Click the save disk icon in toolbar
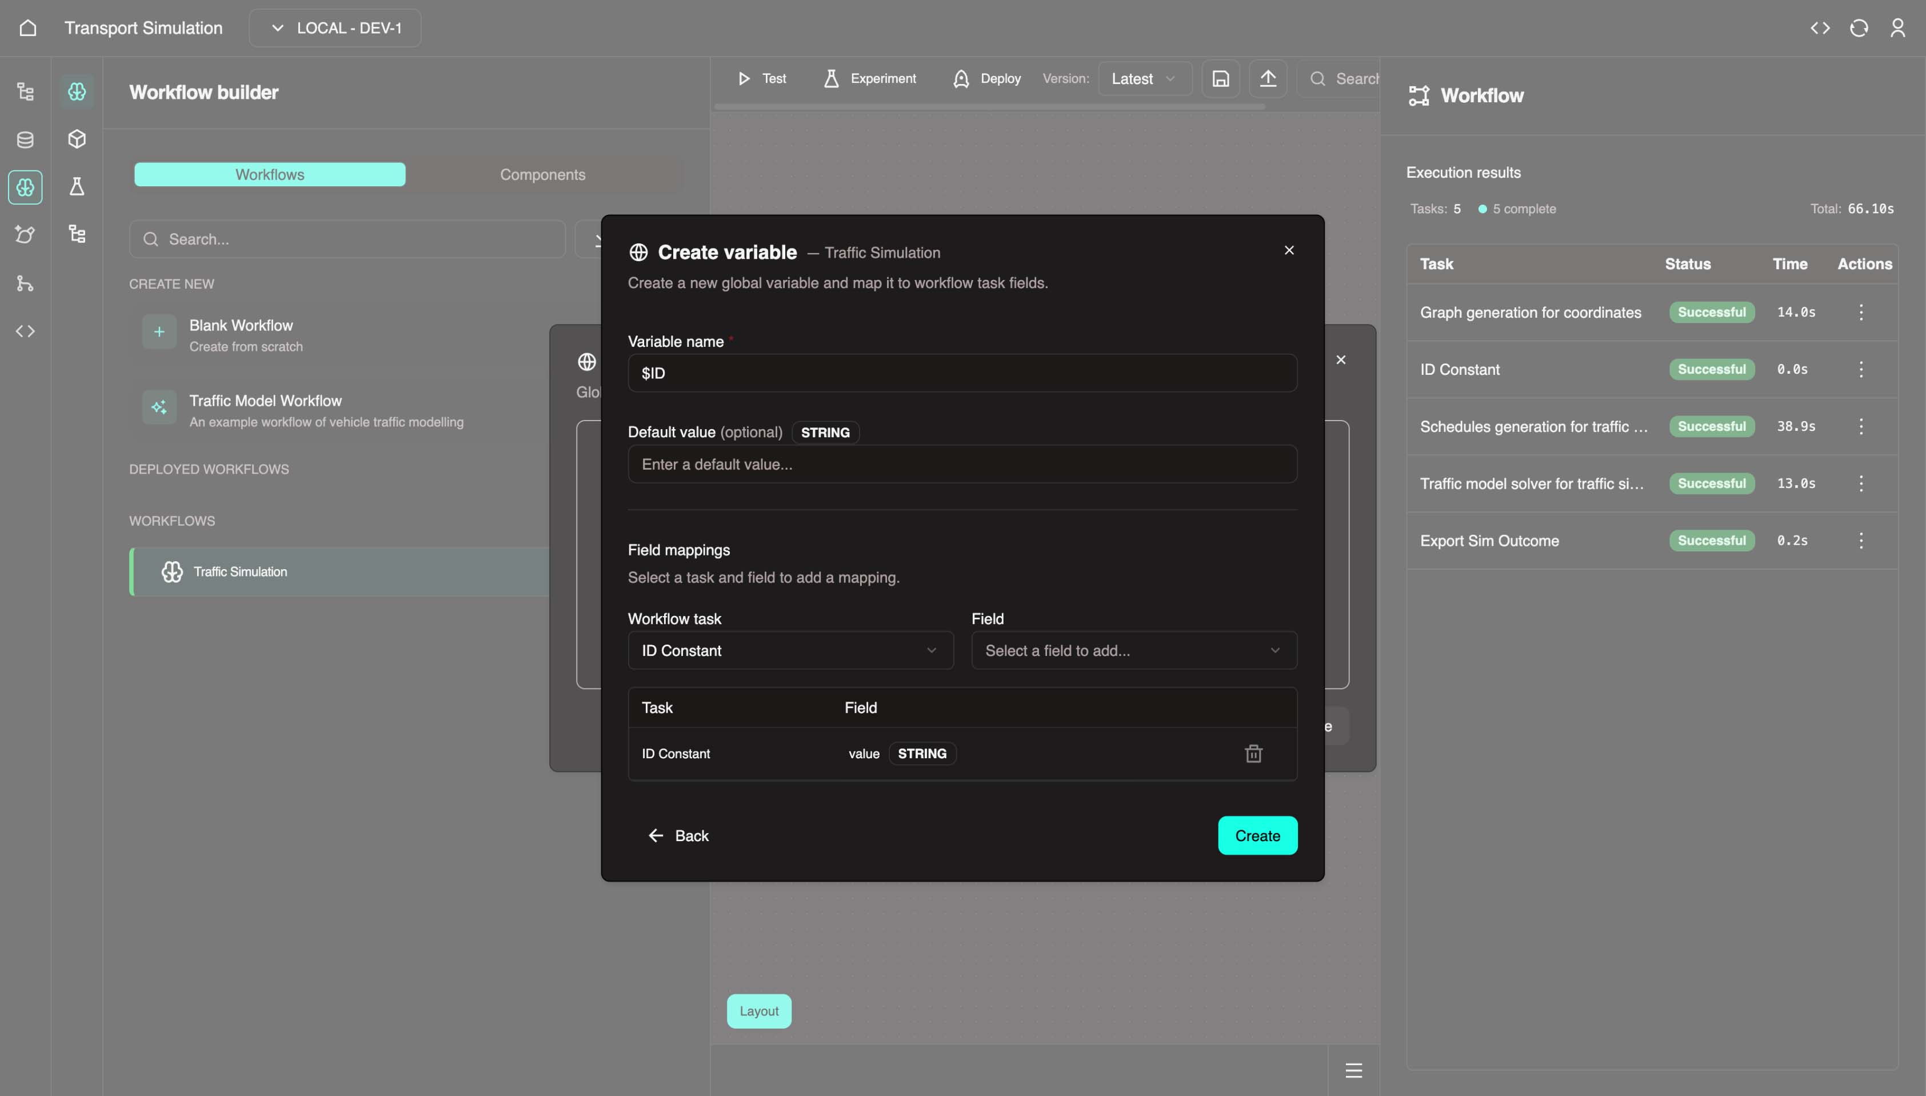Screen dimensions: 1926x1096 [1221, 78]
